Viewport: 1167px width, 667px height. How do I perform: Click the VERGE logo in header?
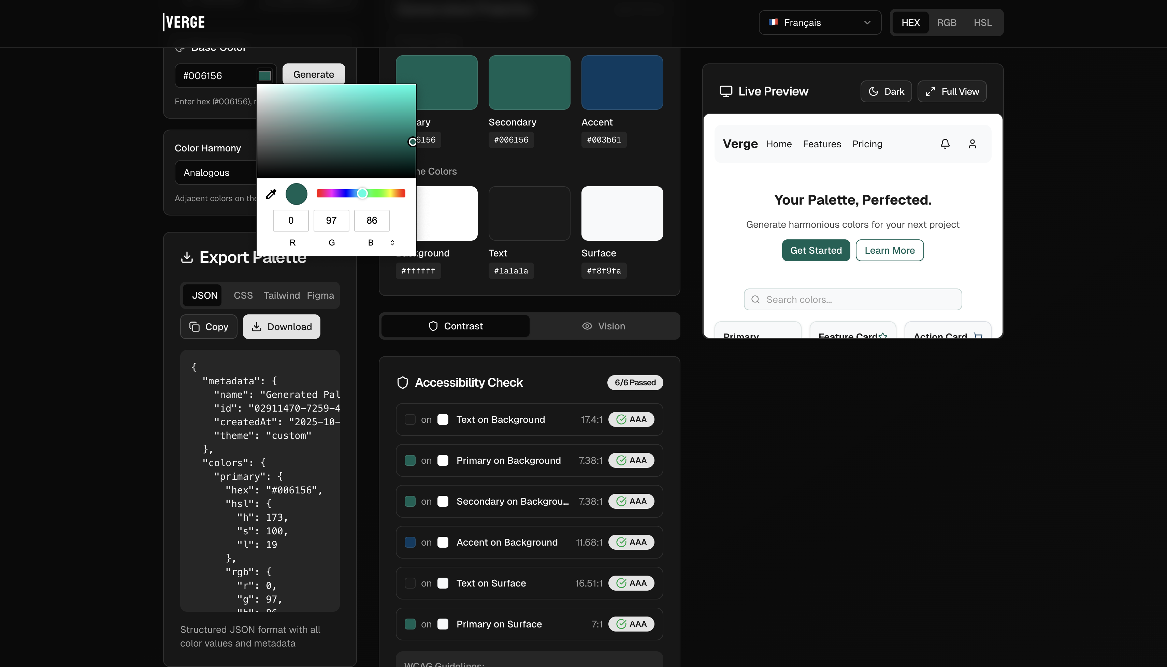click(184, 22)
